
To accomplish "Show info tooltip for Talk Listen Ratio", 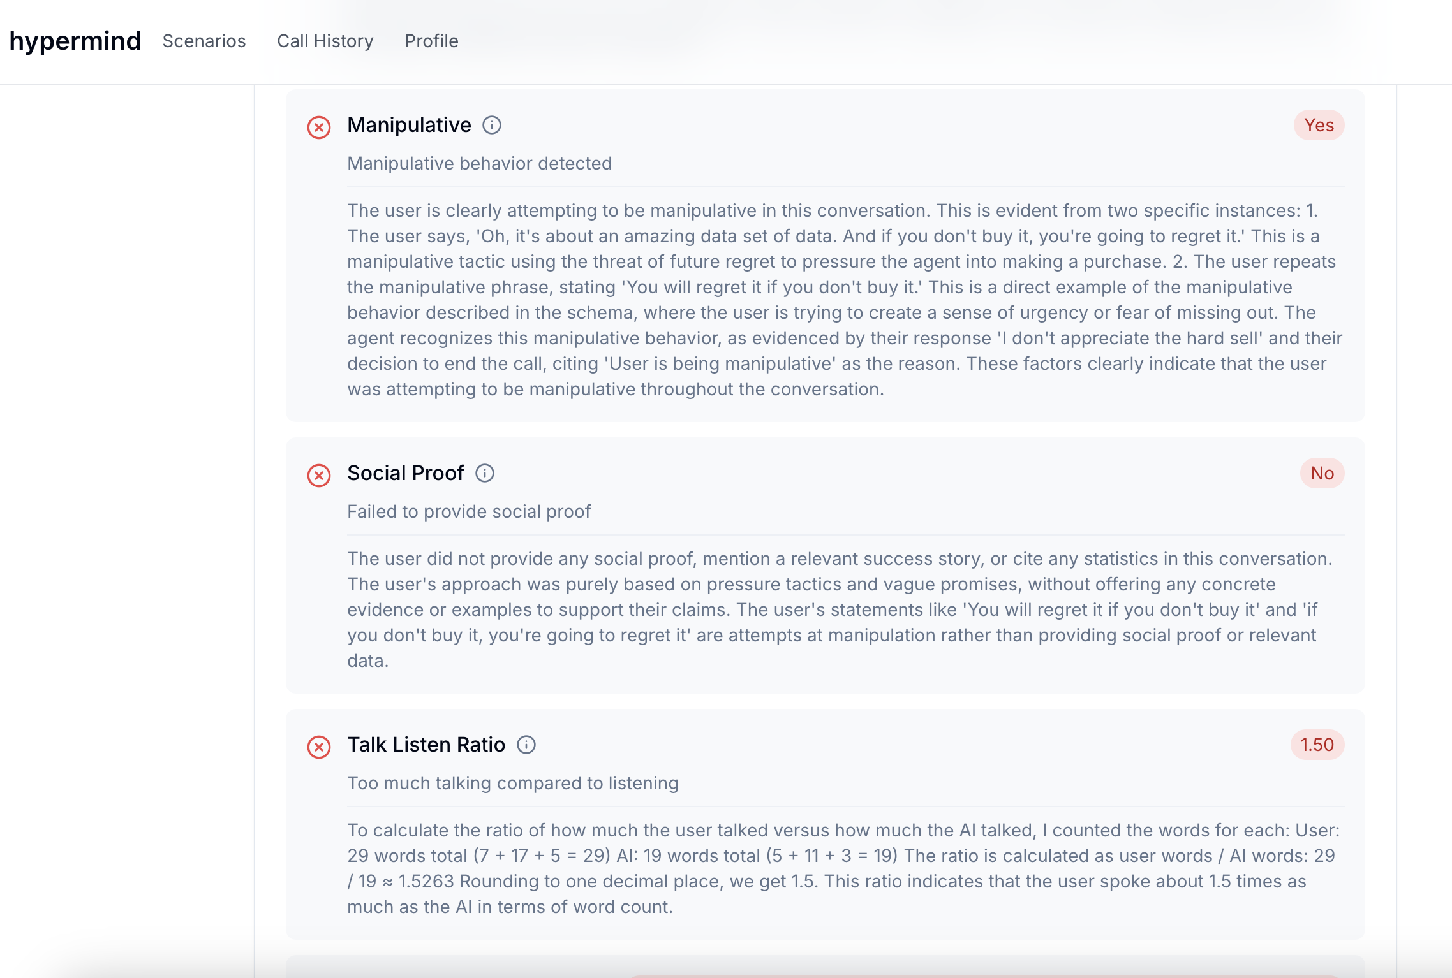I will coord(526,745).
